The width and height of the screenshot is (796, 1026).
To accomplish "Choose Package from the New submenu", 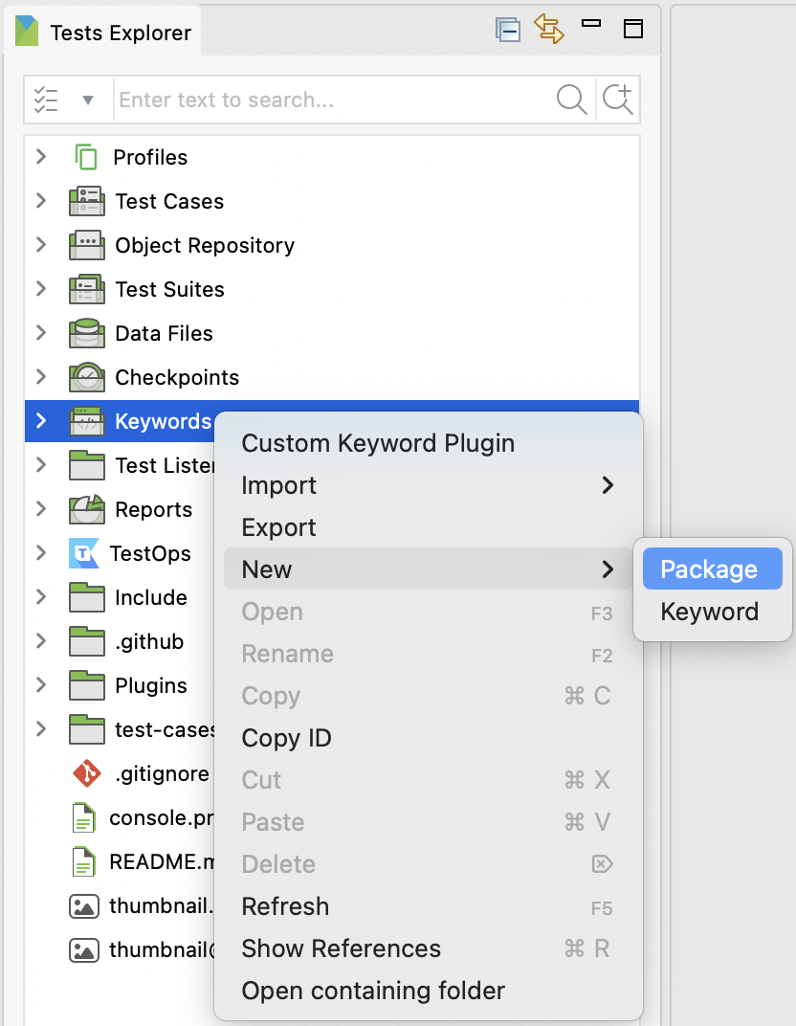I will coord(712,569).
